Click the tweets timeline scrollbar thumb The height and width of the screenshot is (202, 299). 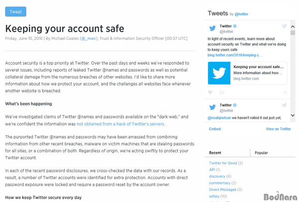(293, 32)
